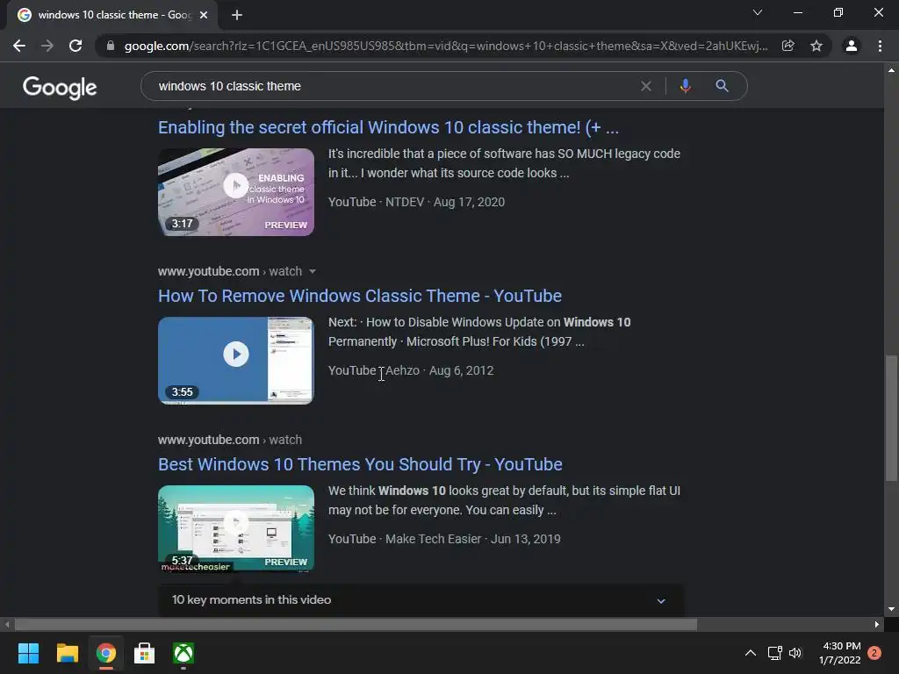Screen dimensions: 899x674
Task: Reload the current page
Action: [x=76, y=46]
